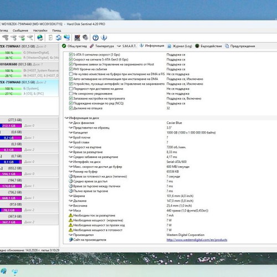Click the globe toolbar icon
Viewport: 277px width, 277px height.
[40, 38]
